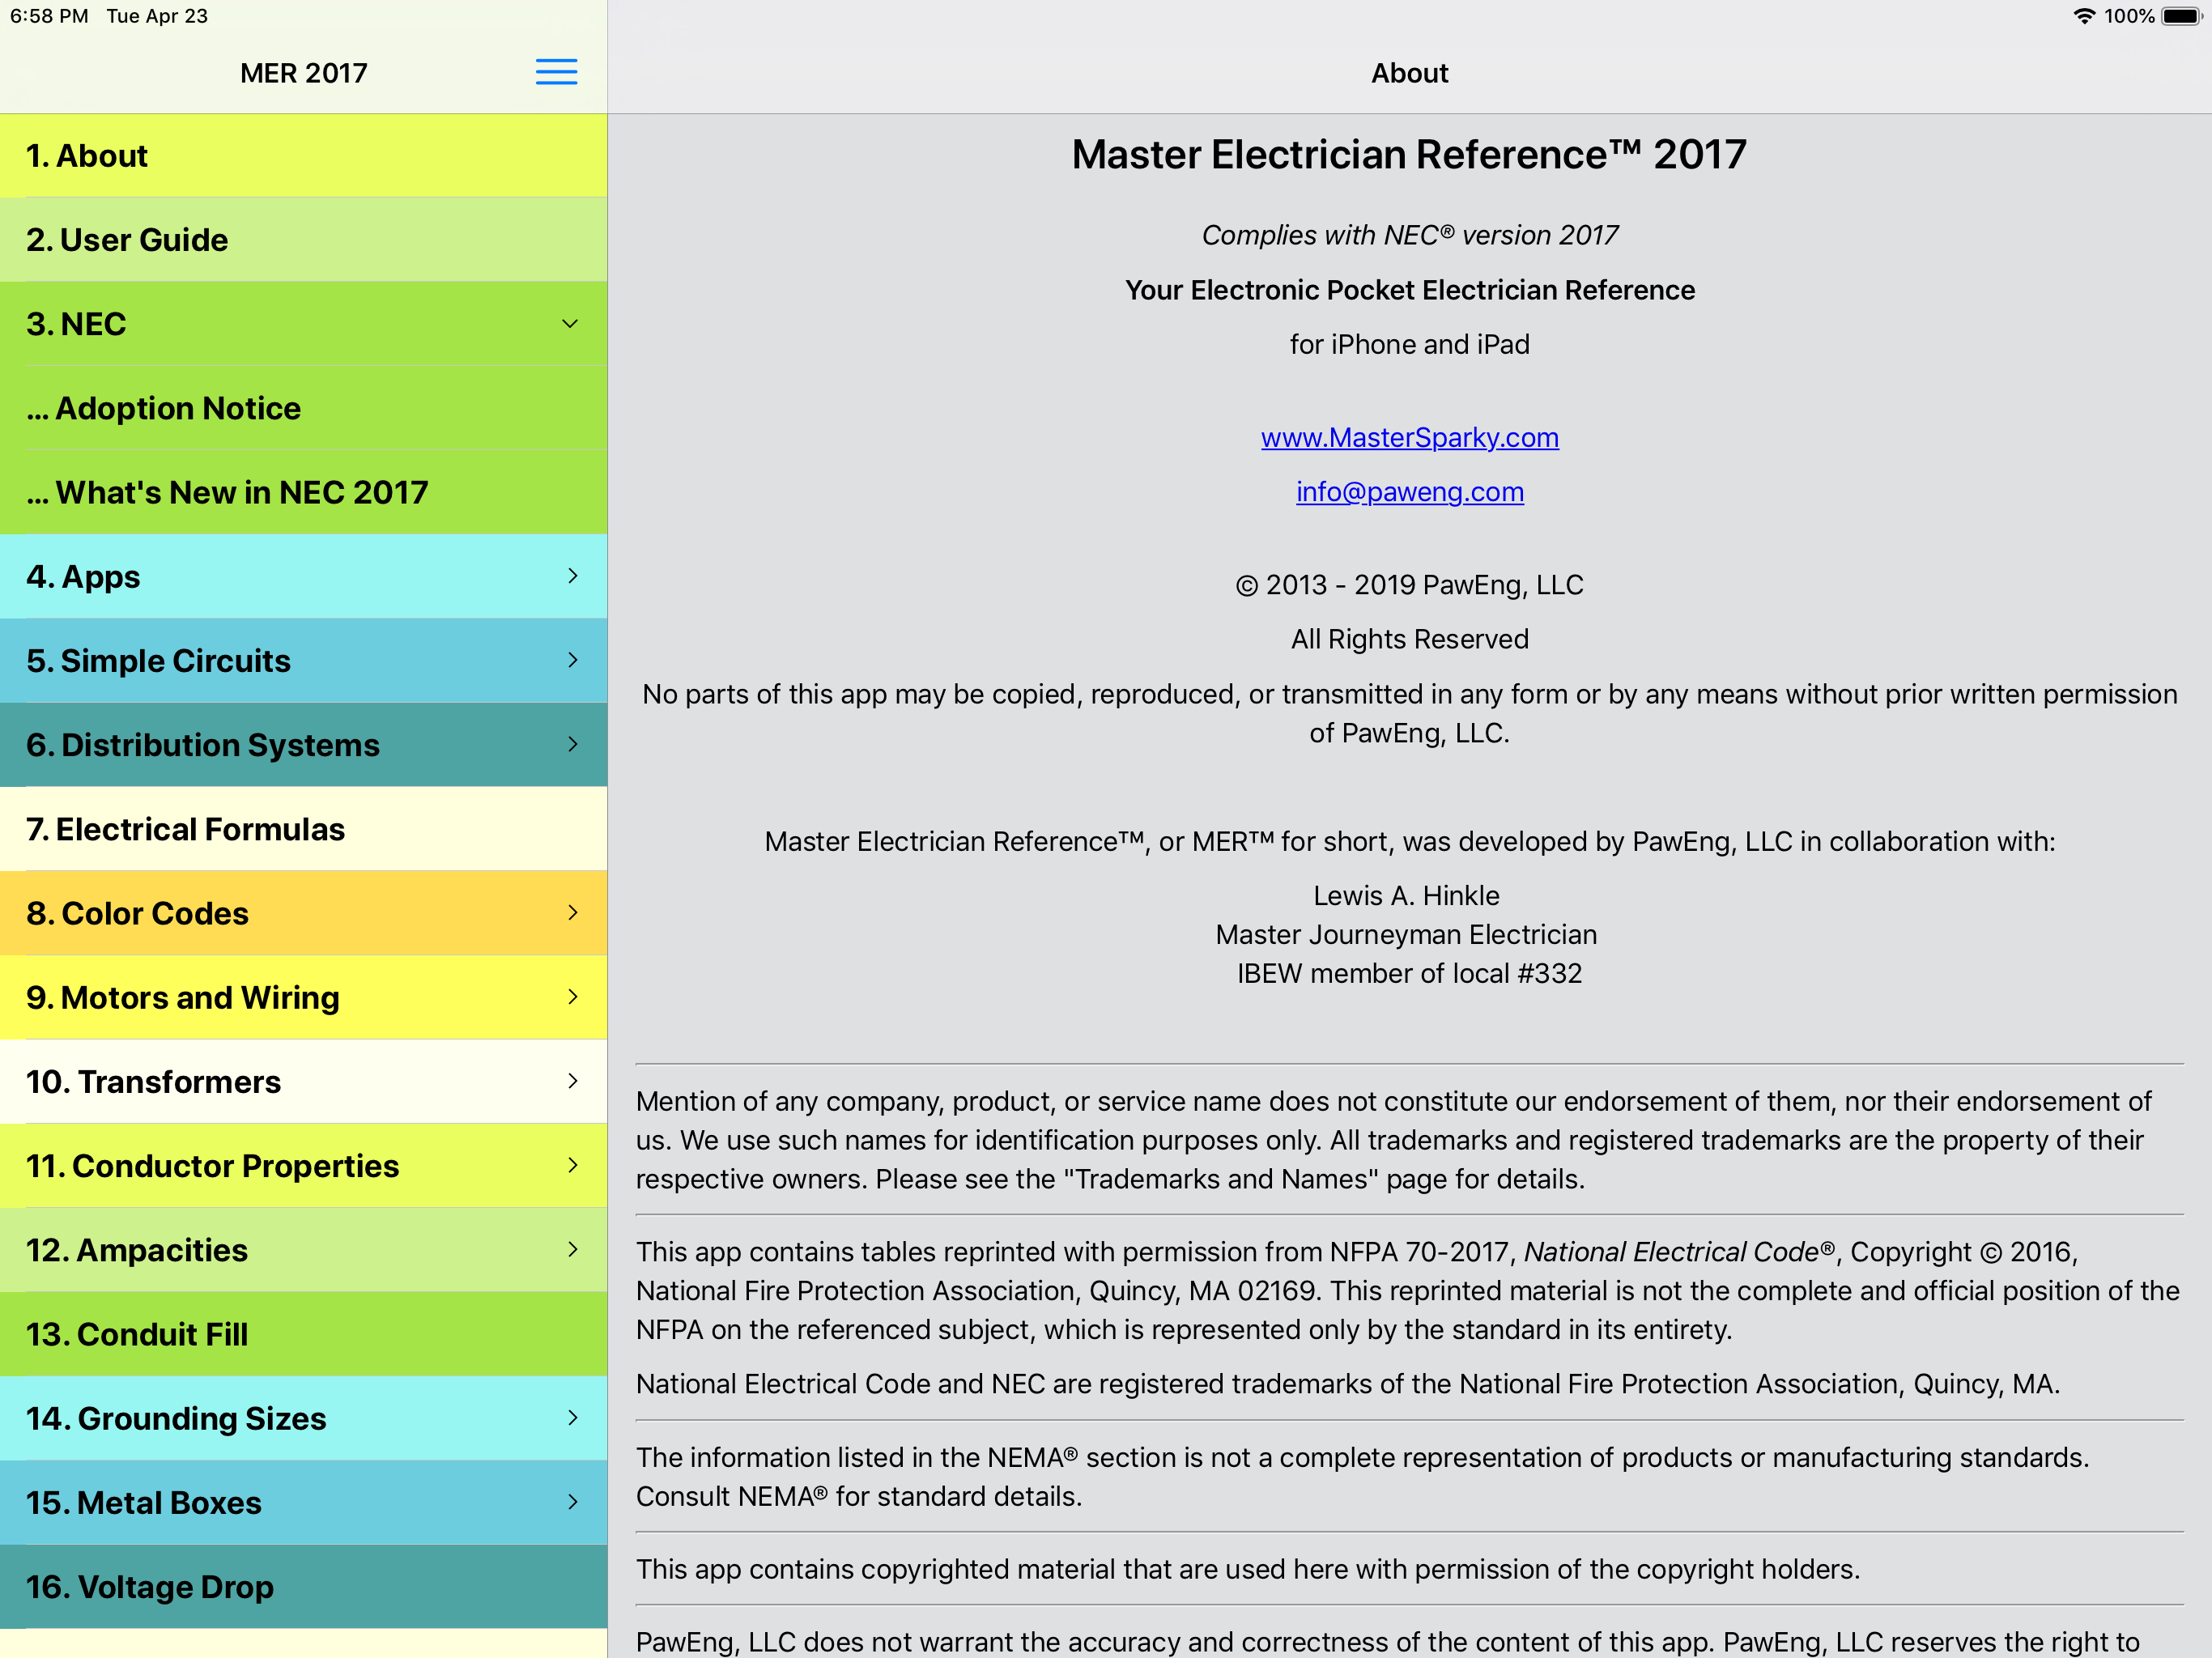Open the www.MasterSparky.com link
This screenshot has height=1658, width=2212.
pos(1409,437)
